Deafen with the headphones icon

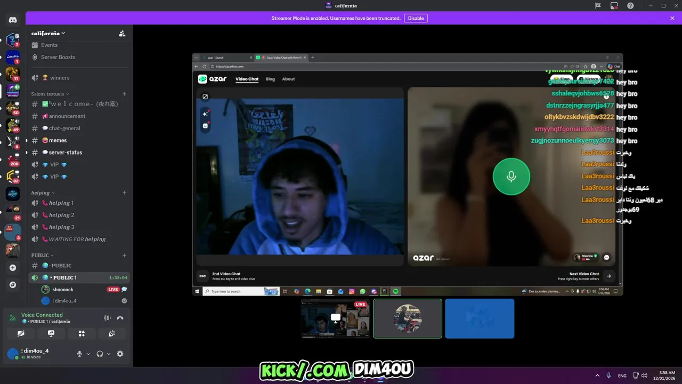[x=100, y=354]
